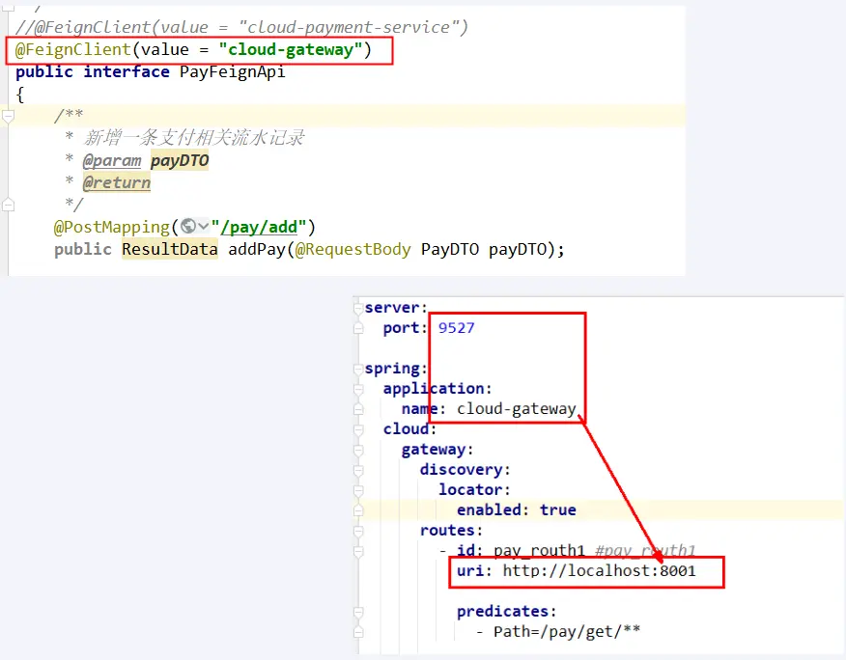
Task: Collapse the locator: block fold marker
Action: click(358, 490)
